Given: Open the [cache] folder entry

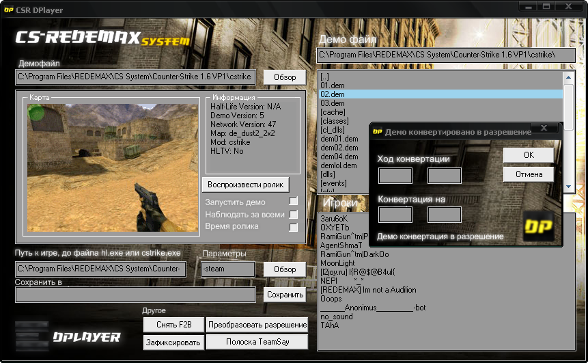Looking at the screenshot, I should coord(333,112).
